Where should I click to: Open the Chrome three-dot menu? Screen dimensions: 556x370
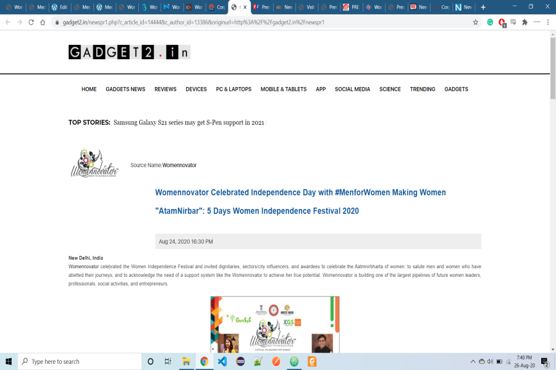[x=548, y=22]
